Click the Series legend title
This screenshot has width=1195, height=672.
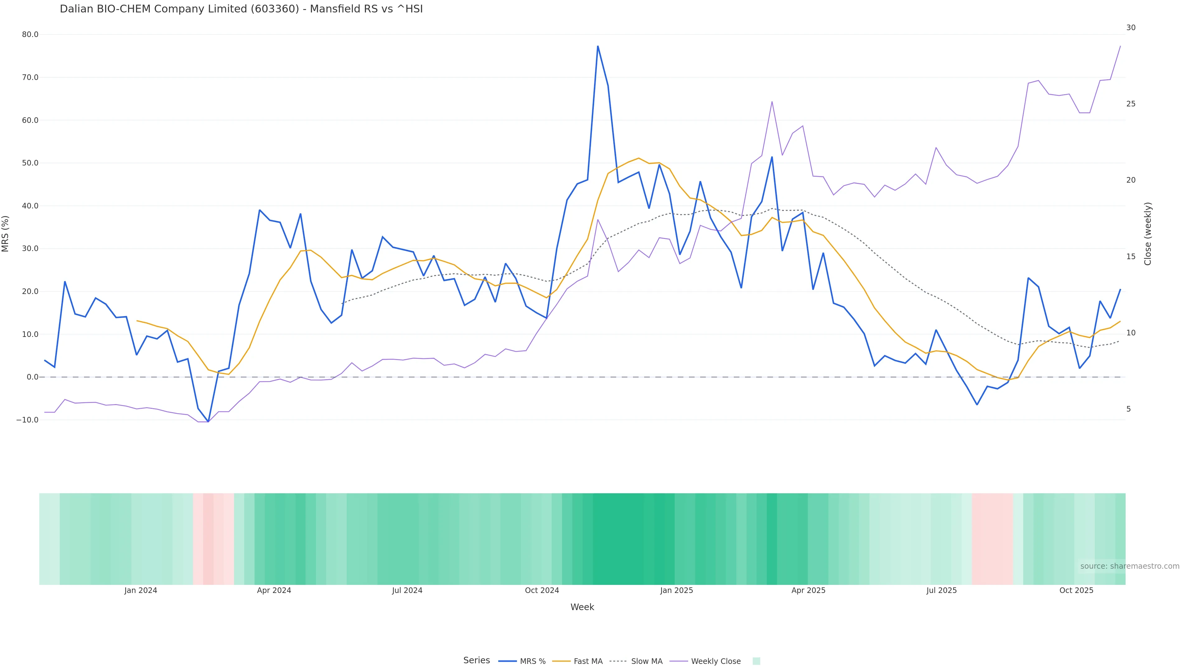(476, 660)
